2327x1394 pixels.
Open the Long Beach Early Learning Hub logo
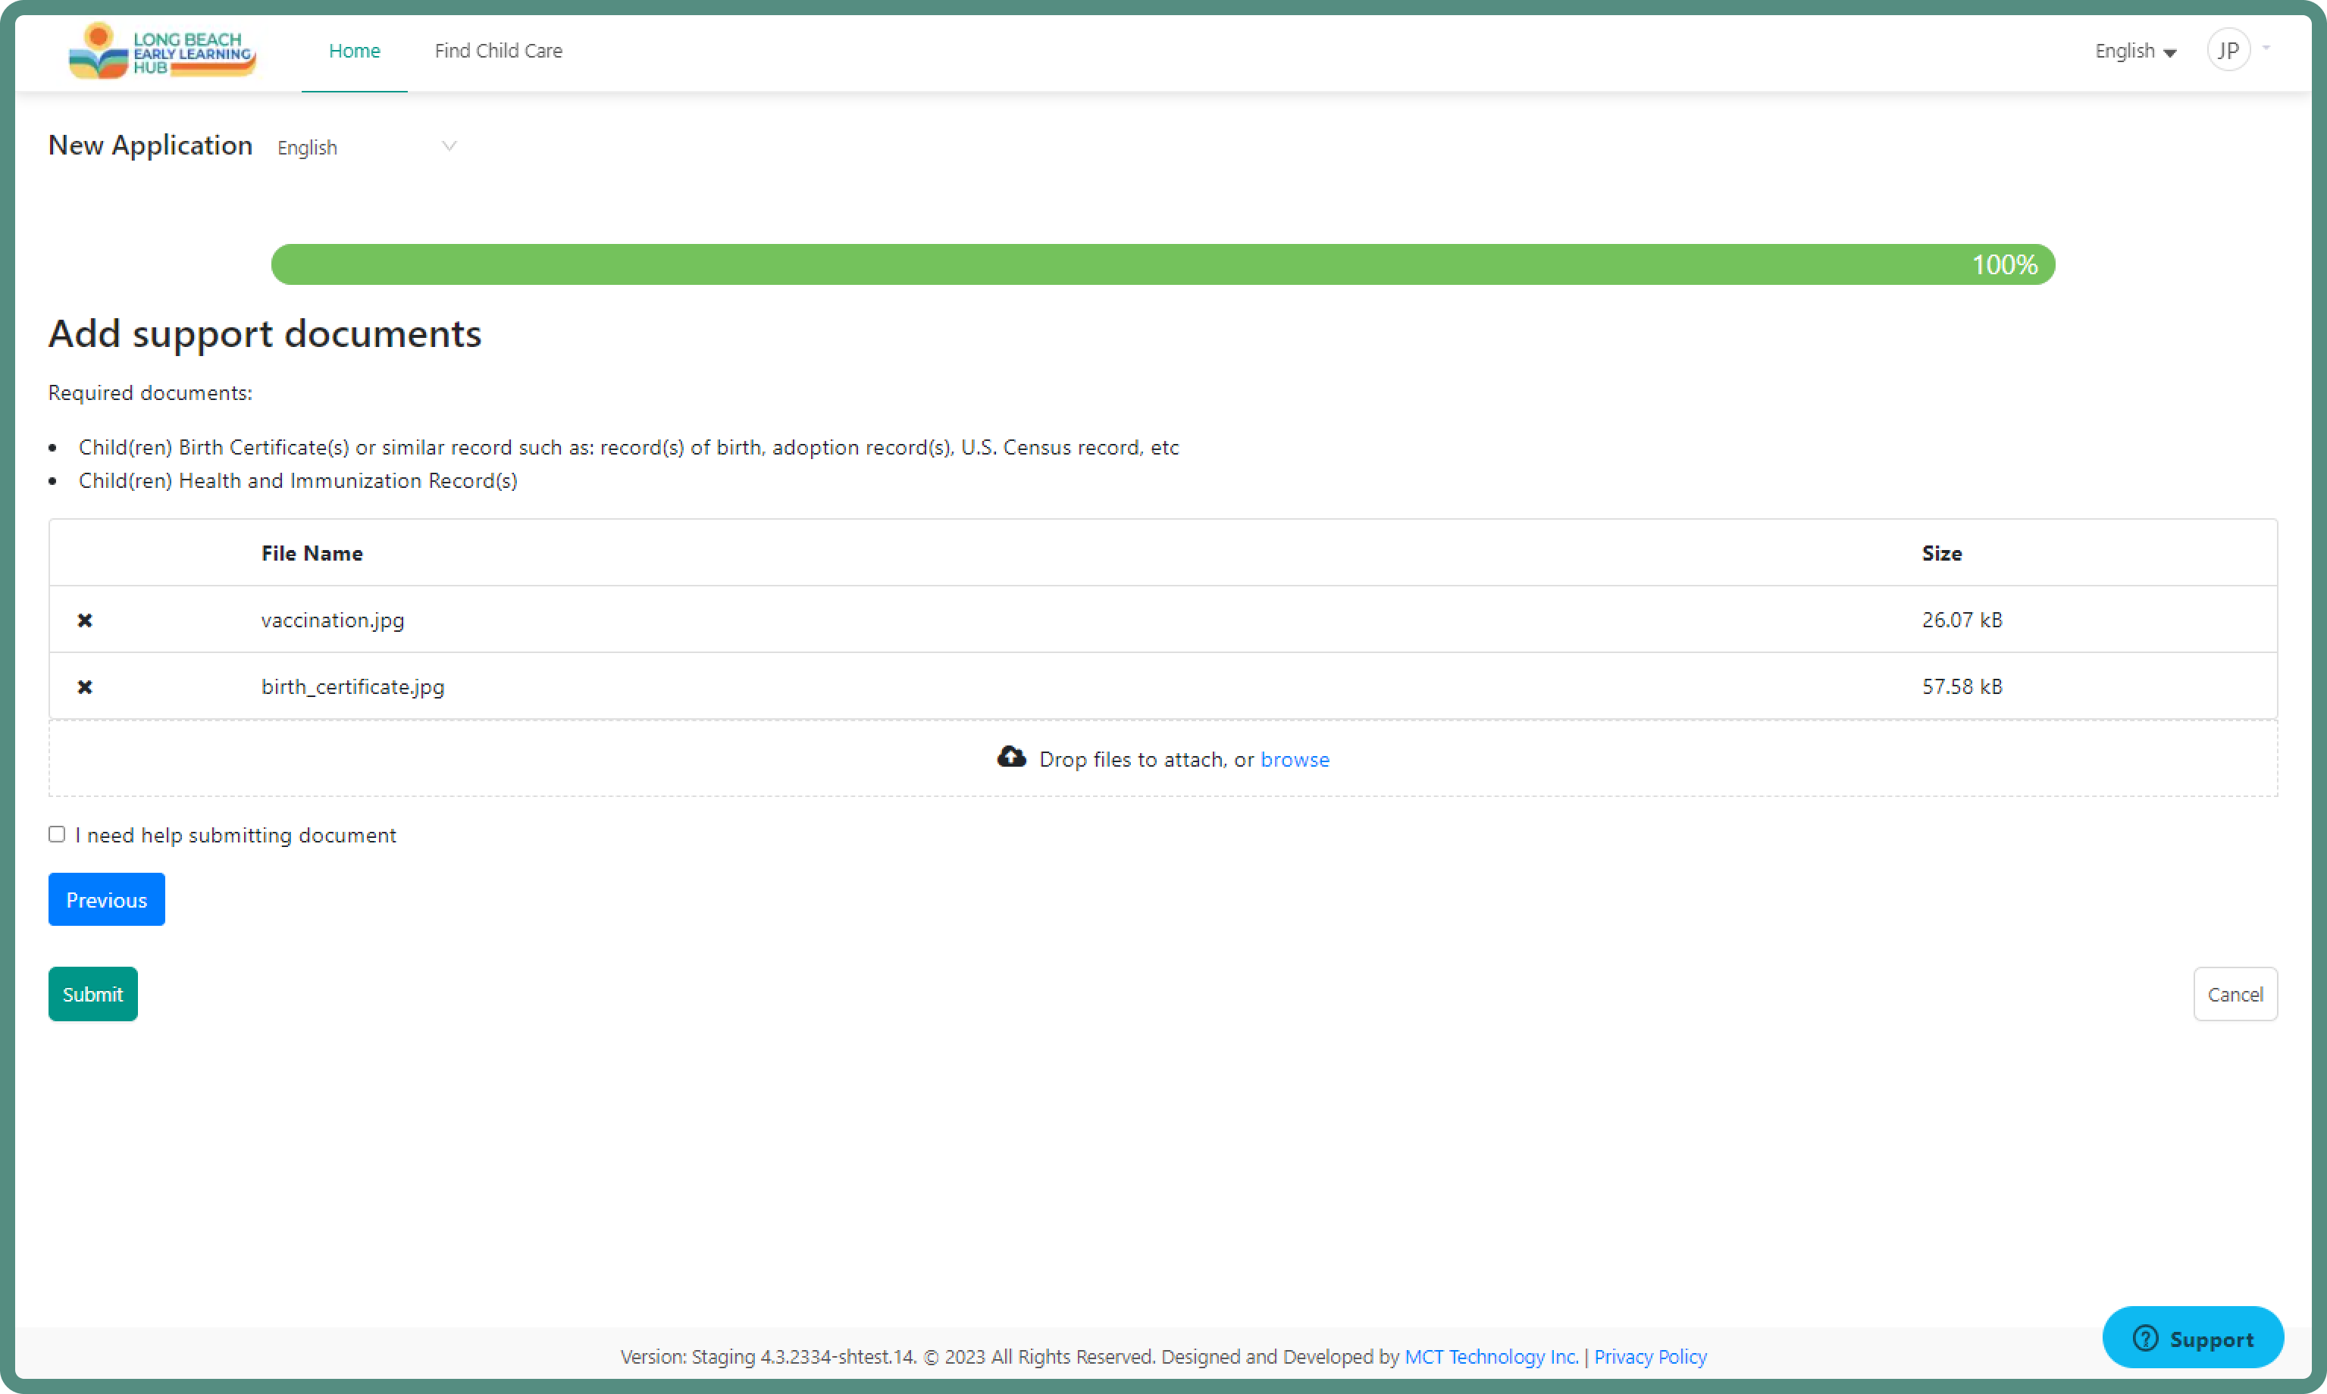[x=161, y=51]
